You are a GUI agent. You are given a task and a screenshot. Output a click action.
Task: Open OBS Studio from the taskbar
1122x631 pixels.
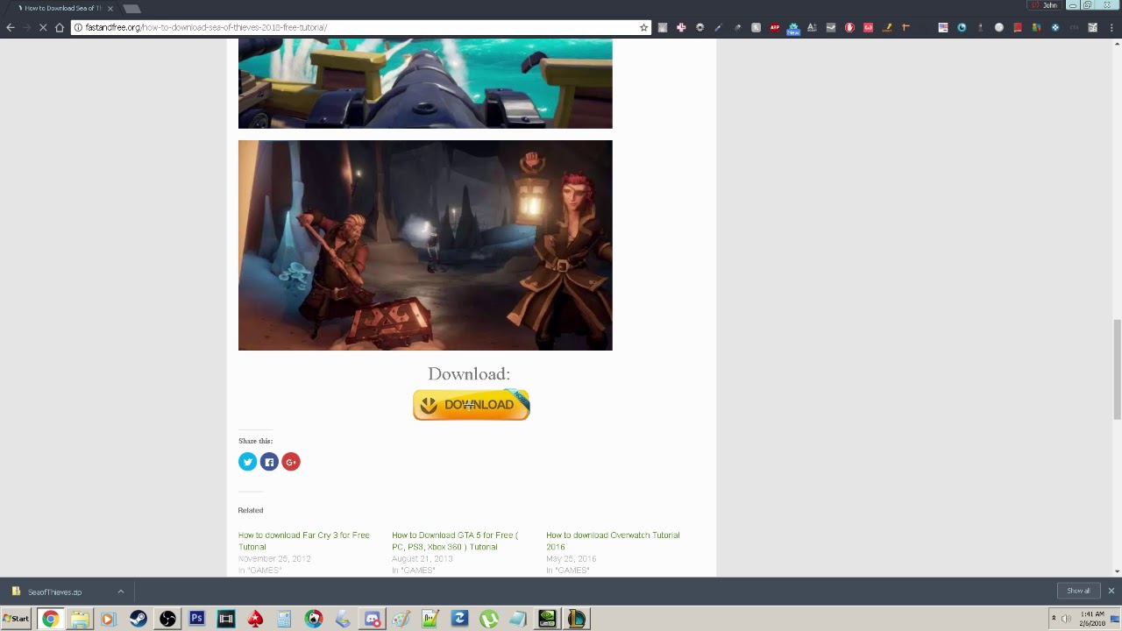[167, 619]
